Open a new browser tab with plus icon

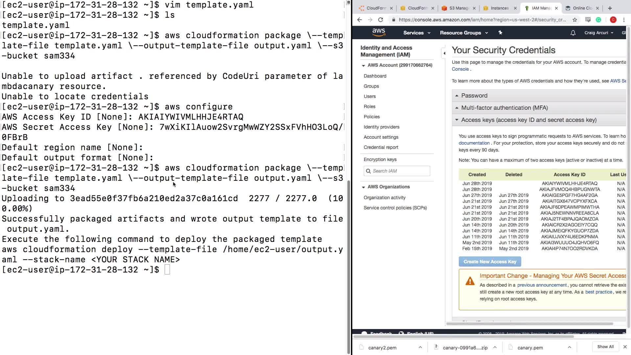click(610, 8)
